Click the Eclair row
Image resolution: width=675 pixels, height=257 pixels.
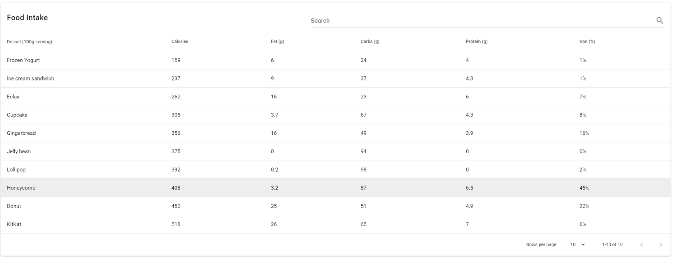tap(13, 97)
